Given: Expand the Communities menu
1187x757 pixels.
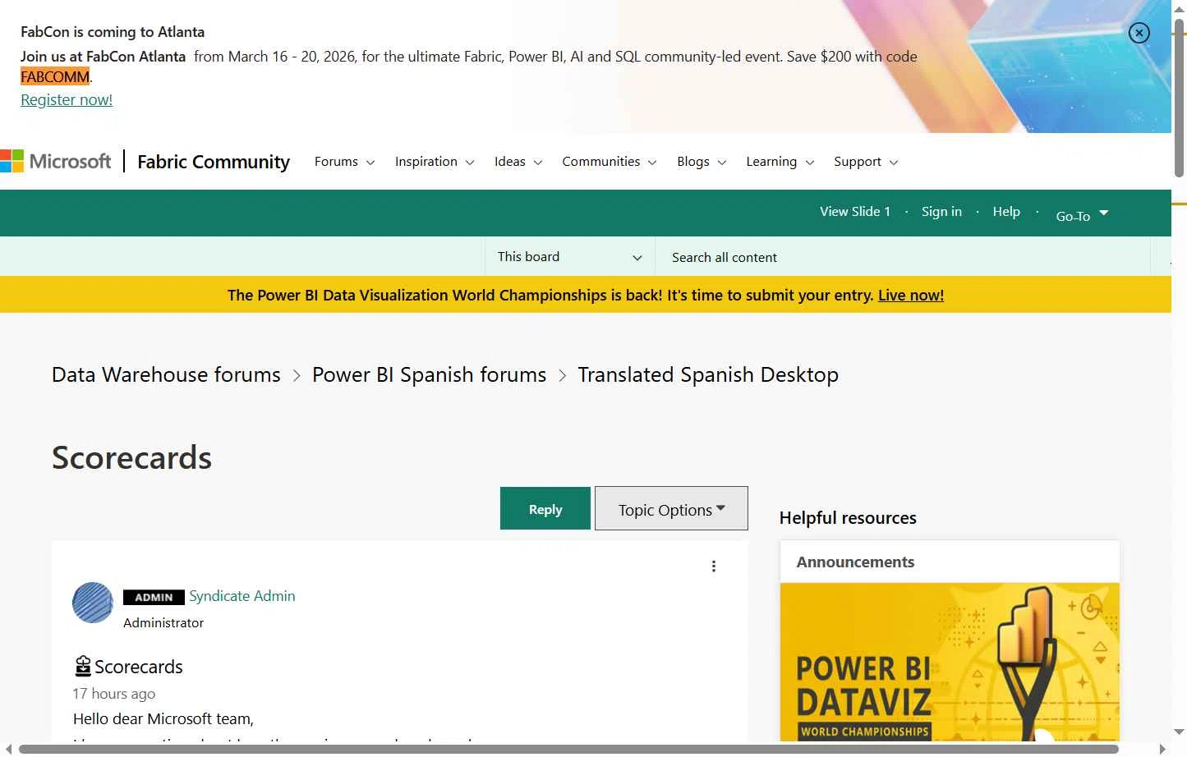Looking at the screenshot, I should tap(609, 162).
